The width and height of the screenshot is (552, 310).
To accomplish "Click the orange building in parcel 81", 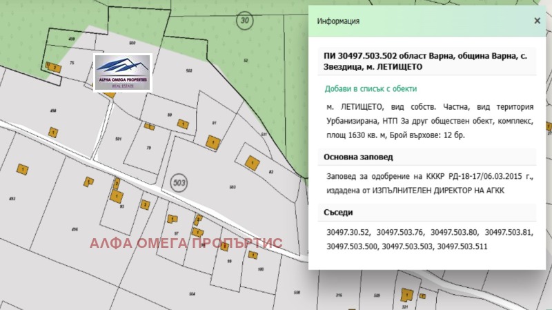I will (213, 143).
